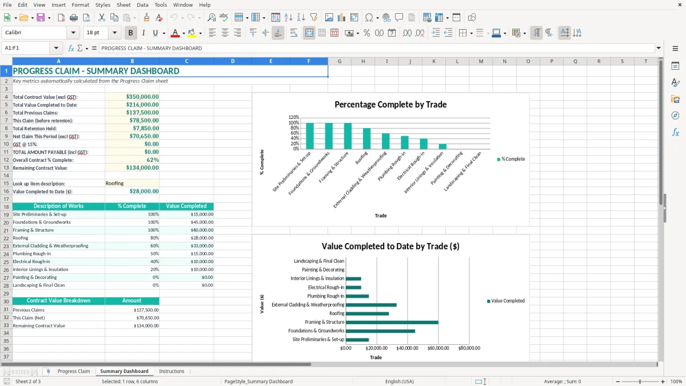
Task: Toggle underline formatting
Action: pyautogui.click(x=155, y=33)
